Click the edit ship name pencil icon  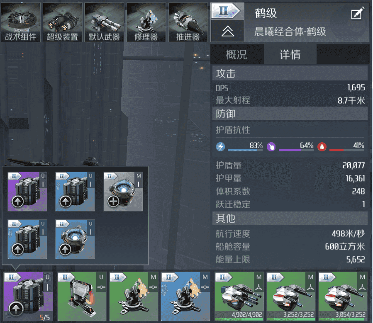click(358, 13)
